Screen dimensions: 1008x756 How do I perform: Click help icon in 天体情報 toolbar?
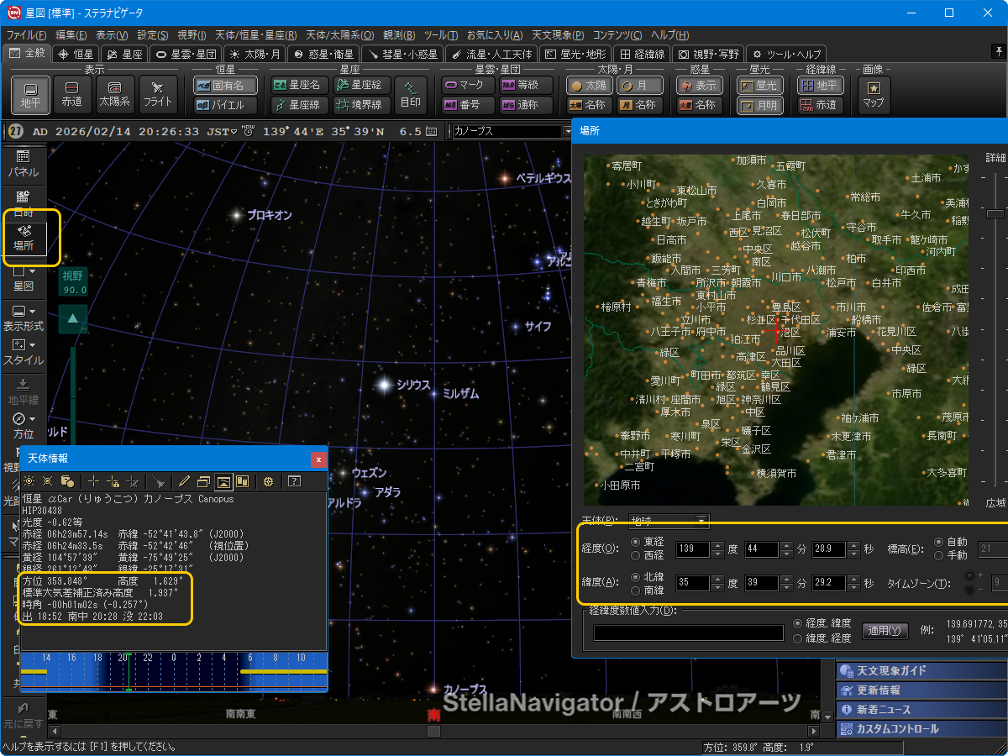[294, 481]
